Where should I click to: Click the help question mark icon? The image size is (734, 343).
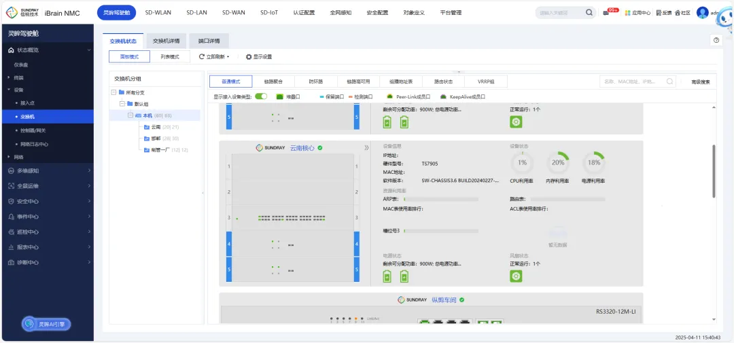click(x=716, y=41)
